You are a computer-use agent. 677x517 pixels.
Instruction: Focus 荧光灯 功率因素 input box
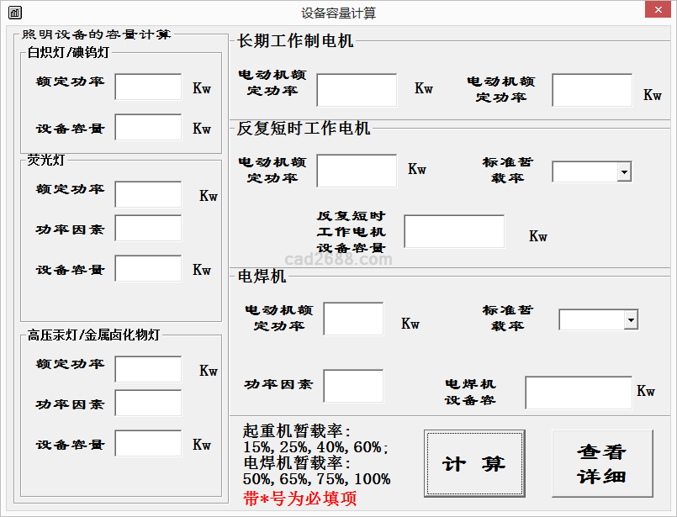click(x=148, y=228)
